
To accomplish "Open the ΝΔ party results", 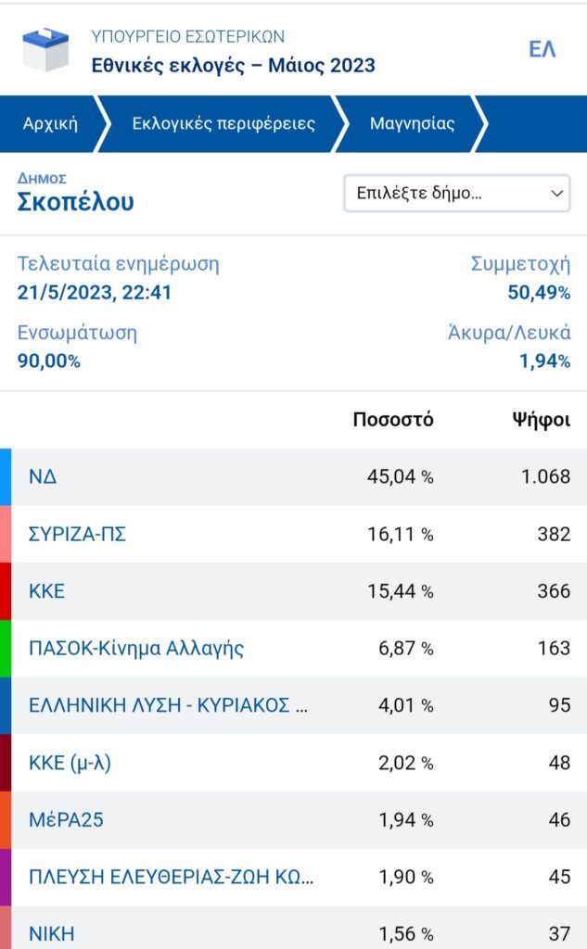I will coord(43,477).
